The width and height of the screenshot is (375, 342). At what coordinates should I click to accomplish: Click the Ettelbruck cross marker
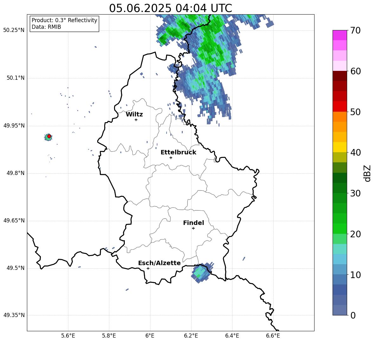tap(171, 158)
